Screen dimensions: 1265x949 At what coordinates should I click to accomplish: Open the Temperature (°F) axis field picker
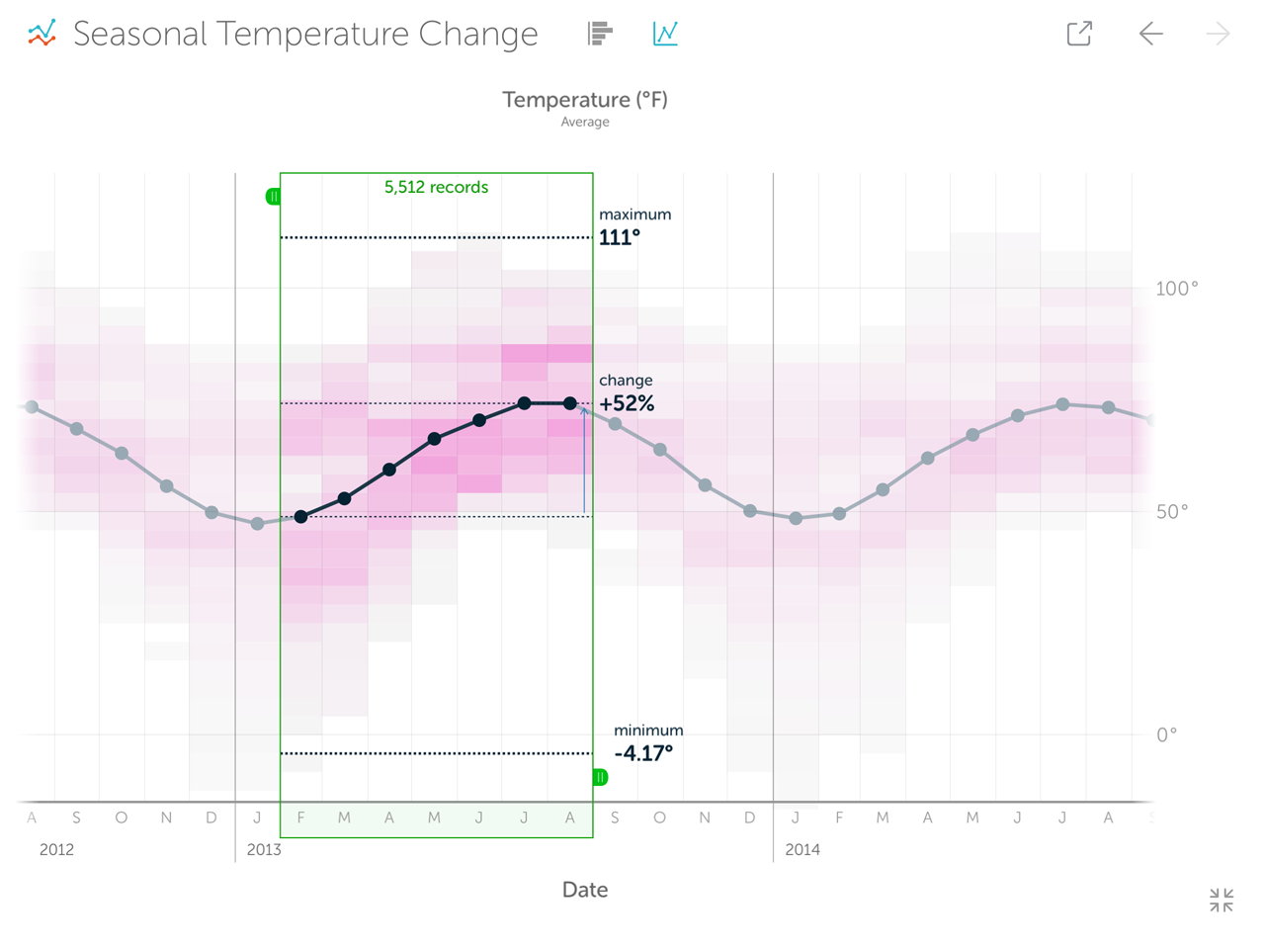584,99
